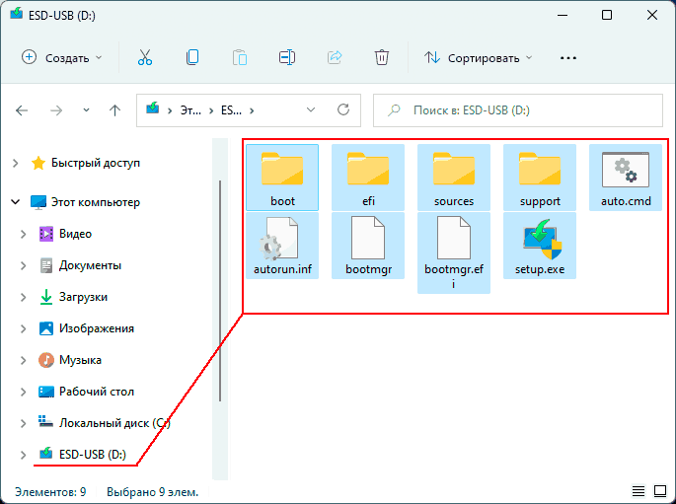The height and width of the screenshot is (504, 676).
Task: Click the navigation pane scrollbar
Action: (x=220, y=291)
